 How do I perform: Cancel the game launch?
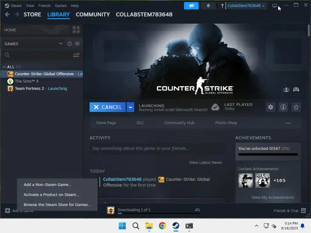(108, 107)
